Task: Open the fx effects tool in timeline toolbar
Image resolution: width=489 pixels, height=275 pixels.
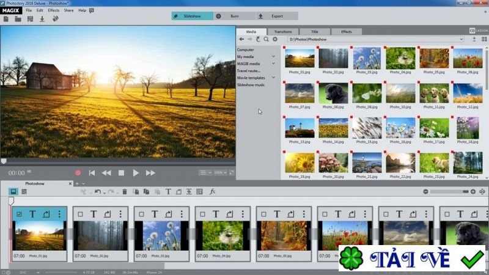Action: click(213, 192)
